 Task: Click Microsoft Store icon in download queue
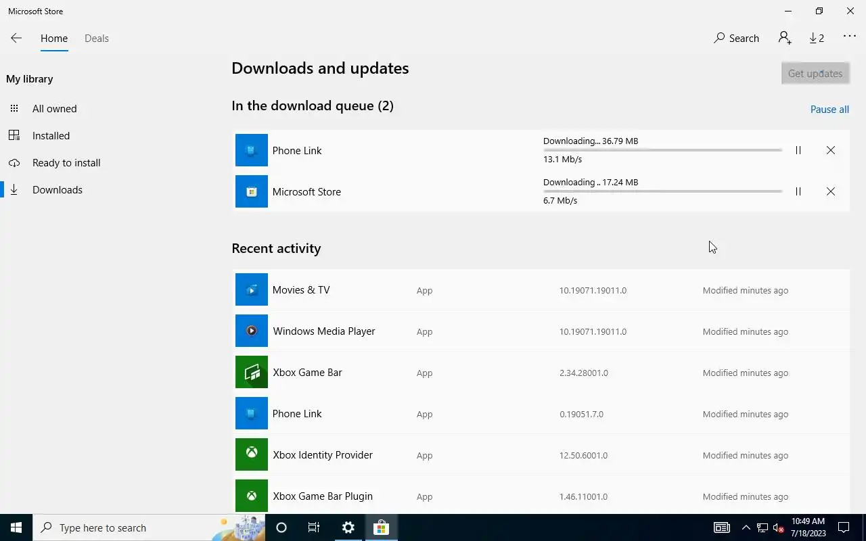(252, 191)
